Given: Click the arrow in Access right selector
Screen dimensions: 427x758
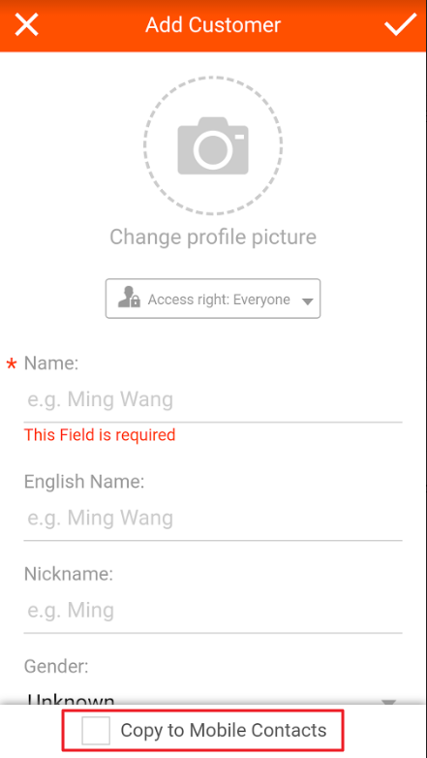Looking at the screenshot, I should (308, 301).
